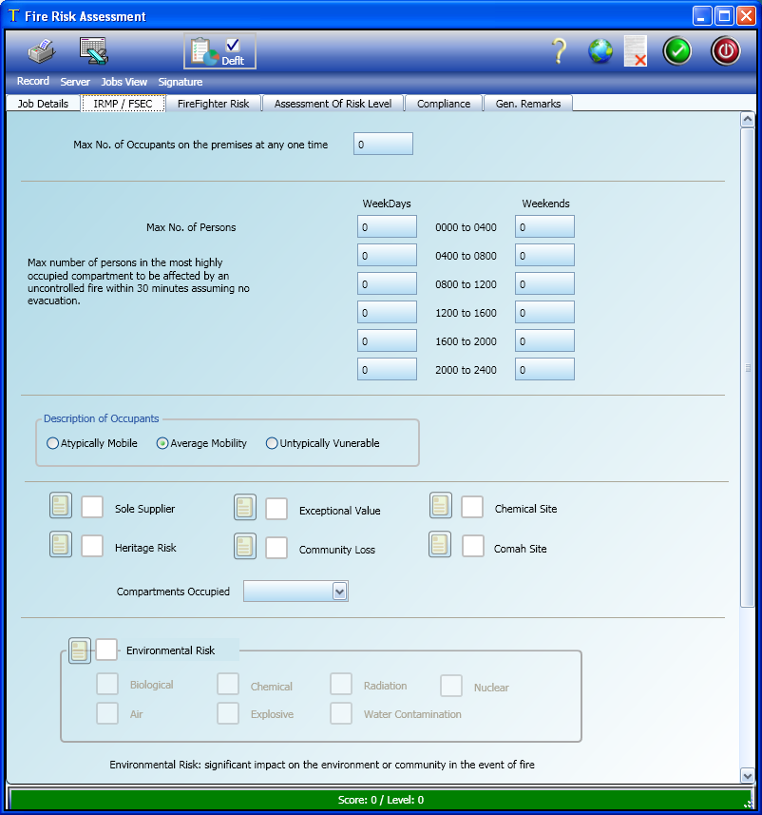Click the red power button icon
This screenshot has height=815, width=762.
pyautogui.click(x=726, y=51)
